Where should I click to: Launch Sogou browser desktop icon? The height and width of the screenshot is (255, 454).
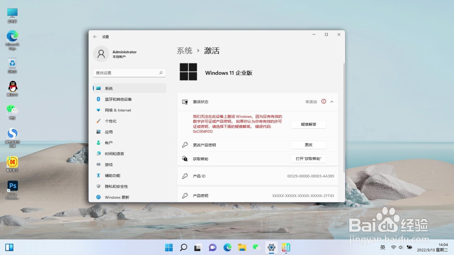(12, 138)
